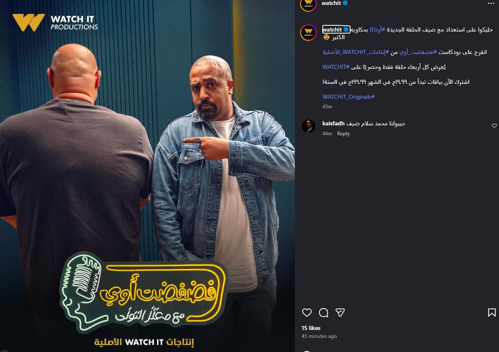Click the kaisfadh username
The height and width of the screenshot is (352, 499).
333,123
